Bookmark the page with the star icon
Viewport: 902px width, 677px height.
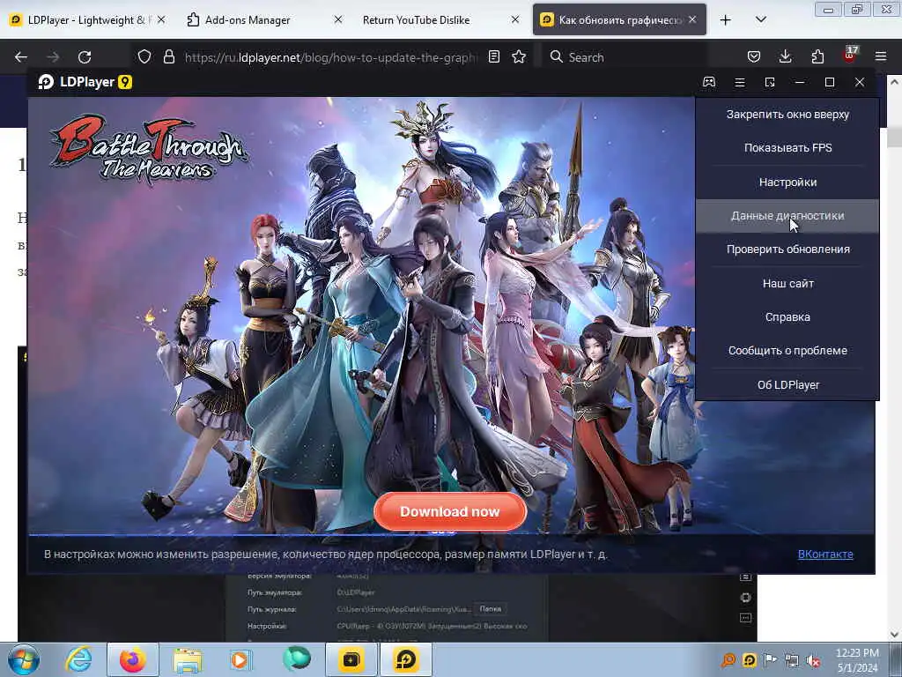(519, 56)
